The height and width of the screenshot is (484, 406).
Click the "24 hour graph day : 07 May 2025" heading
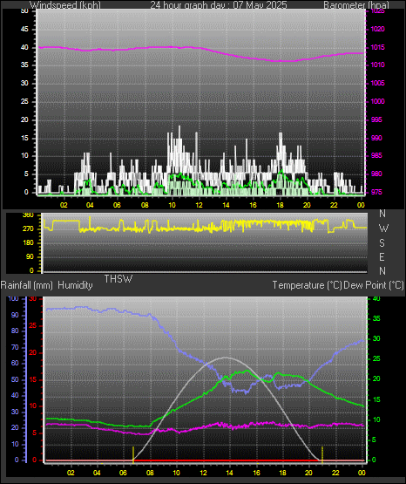tap(219, 4)
